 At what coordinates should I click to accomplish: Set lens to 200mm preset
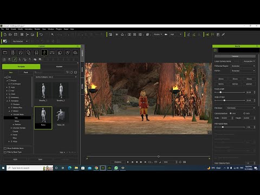point(249,84)
